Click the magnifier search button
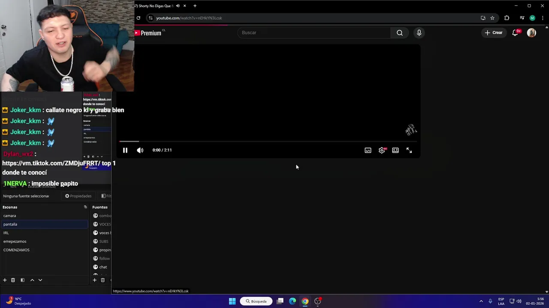The width and height of the screenshot is (549, 308). 400,33
